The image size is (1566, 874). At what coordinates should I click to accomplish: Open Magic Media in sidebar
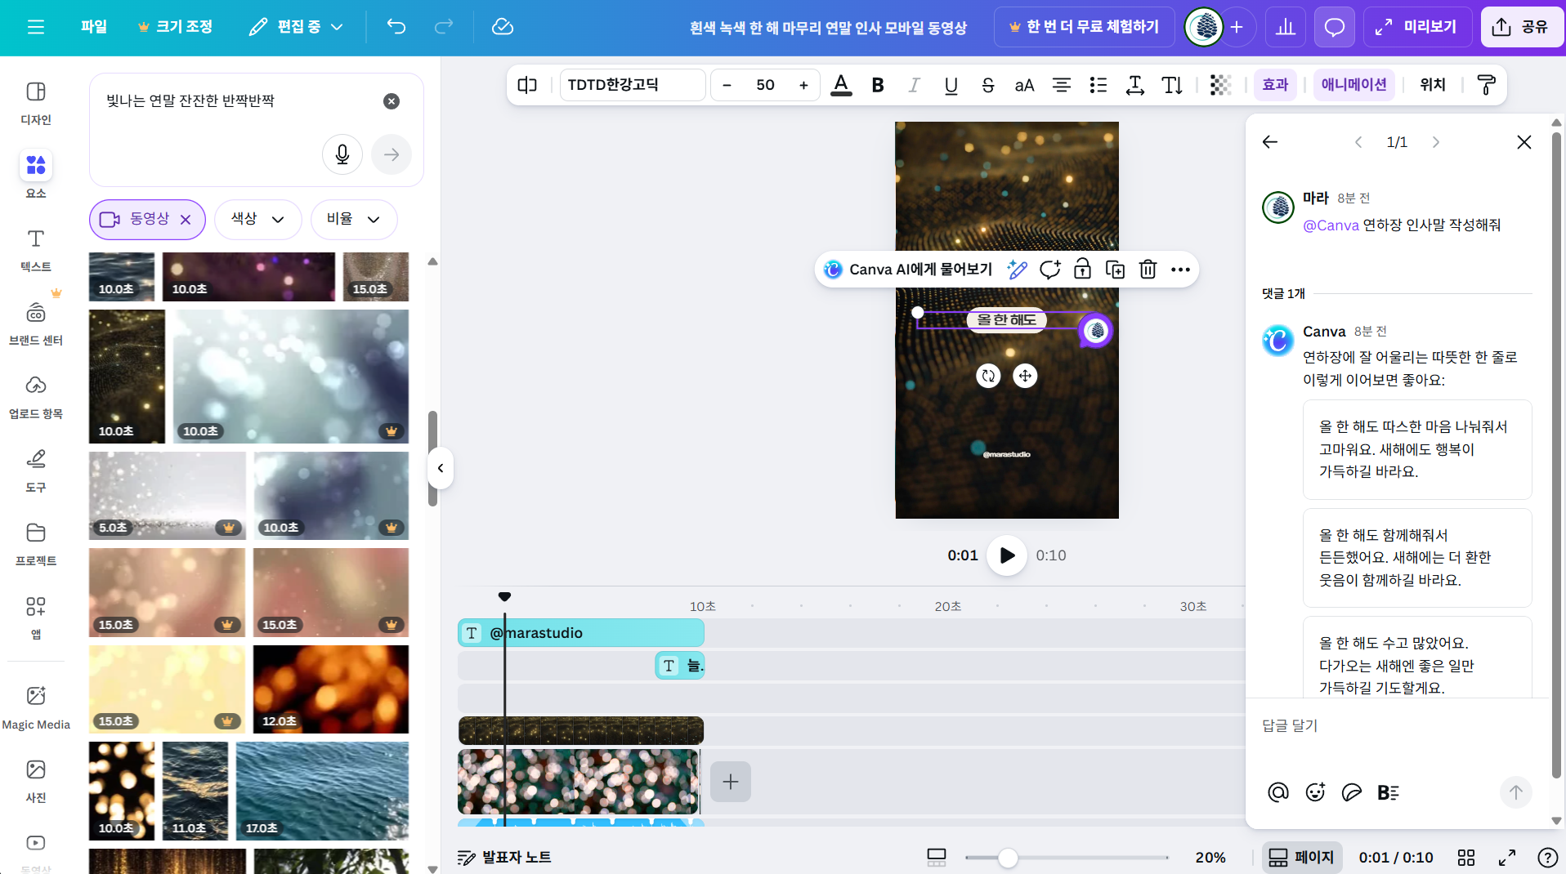[36, 707]
